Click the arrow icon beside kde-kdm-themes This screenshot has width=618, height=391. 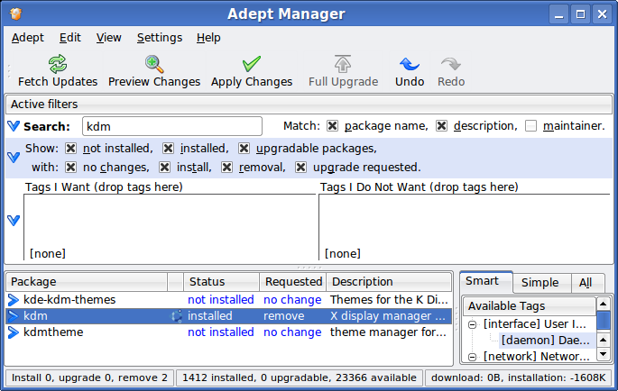point(14,300)
